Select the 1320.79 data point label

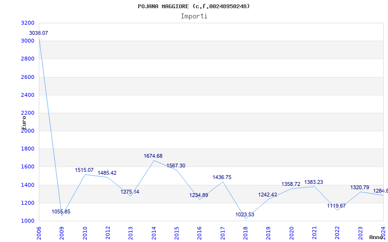pos(360,187)
